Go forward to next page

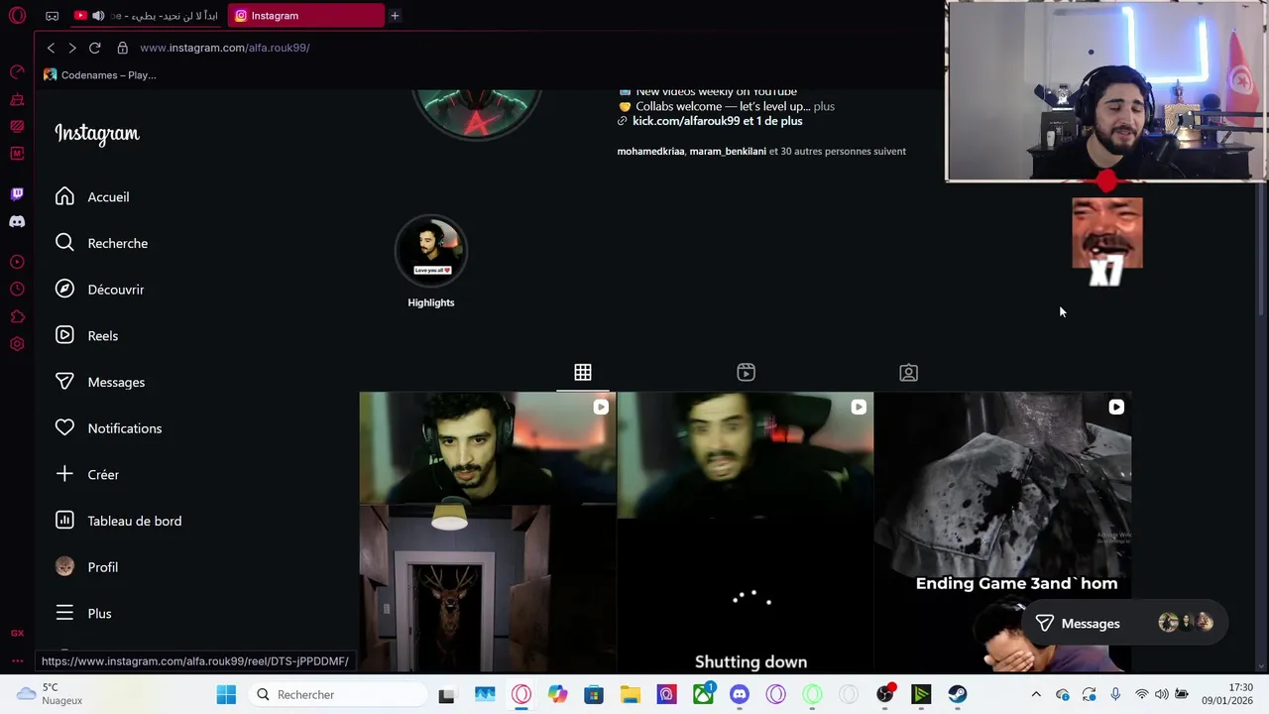[72, 48]
